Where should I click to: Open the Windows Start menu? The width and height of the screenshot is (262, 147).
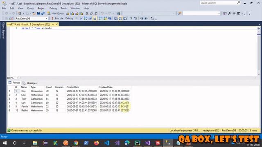pos(5,143)
